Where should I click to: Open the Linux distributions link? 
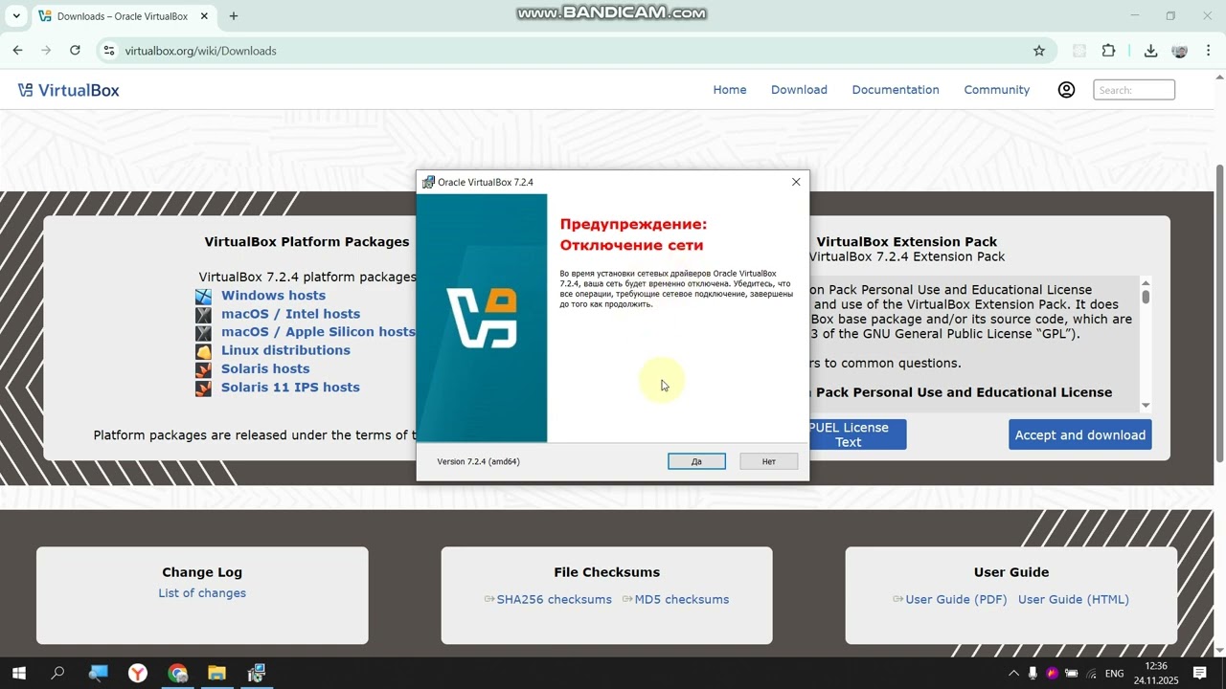tap(285, 350)
